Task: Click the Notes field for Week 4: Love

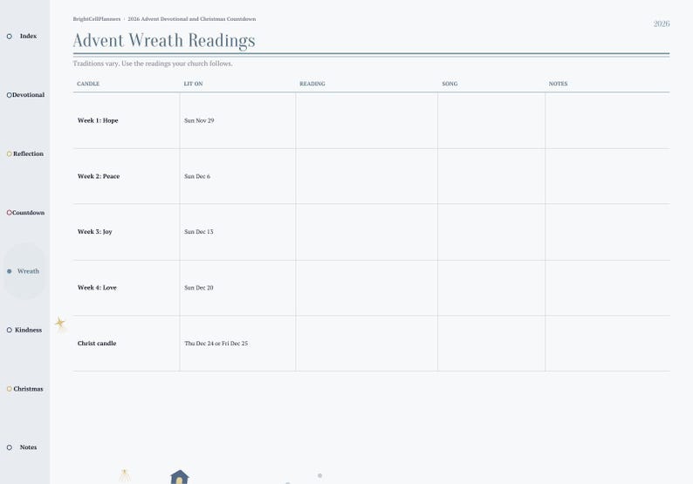Action: (607, 288)
